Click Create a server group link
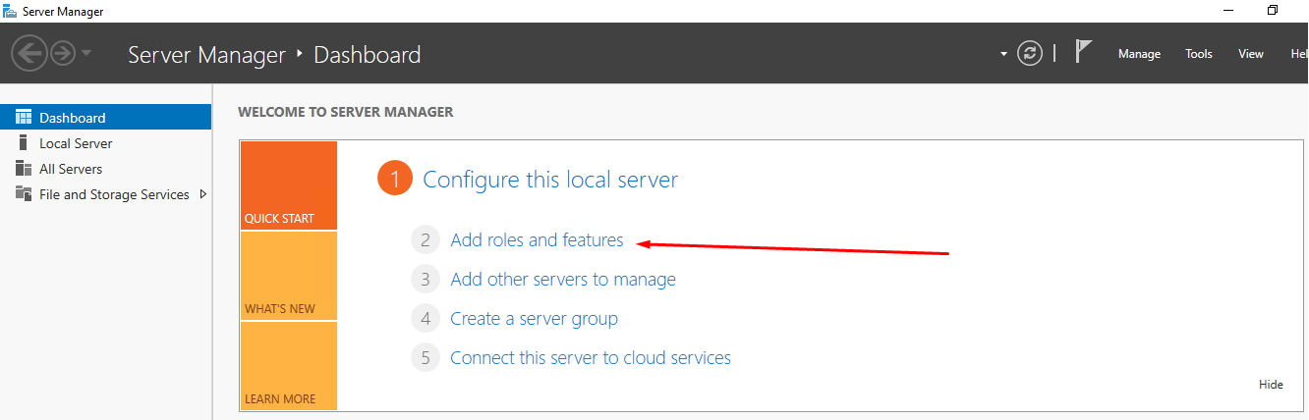Screen dimensions: 1309x420 click(x=534, y=319)
